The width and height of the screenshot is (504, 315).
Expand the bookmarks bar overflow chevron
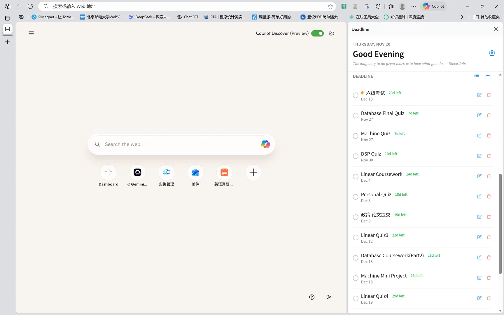462,17
